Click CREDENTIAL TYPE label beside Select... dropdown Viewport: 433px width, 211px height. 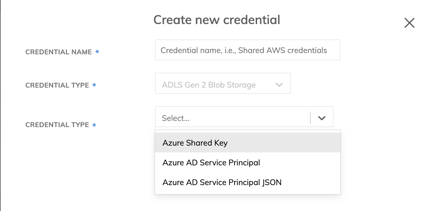pos(57,125)
